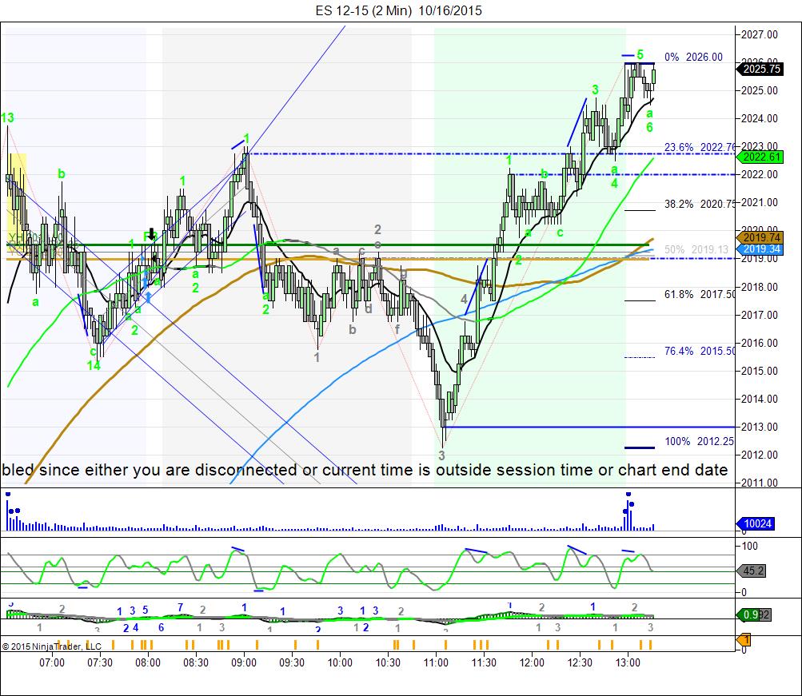Select the 07:00 time axis label
The image size is (802, 696).
pyautogui.click(x=52, y=662)
